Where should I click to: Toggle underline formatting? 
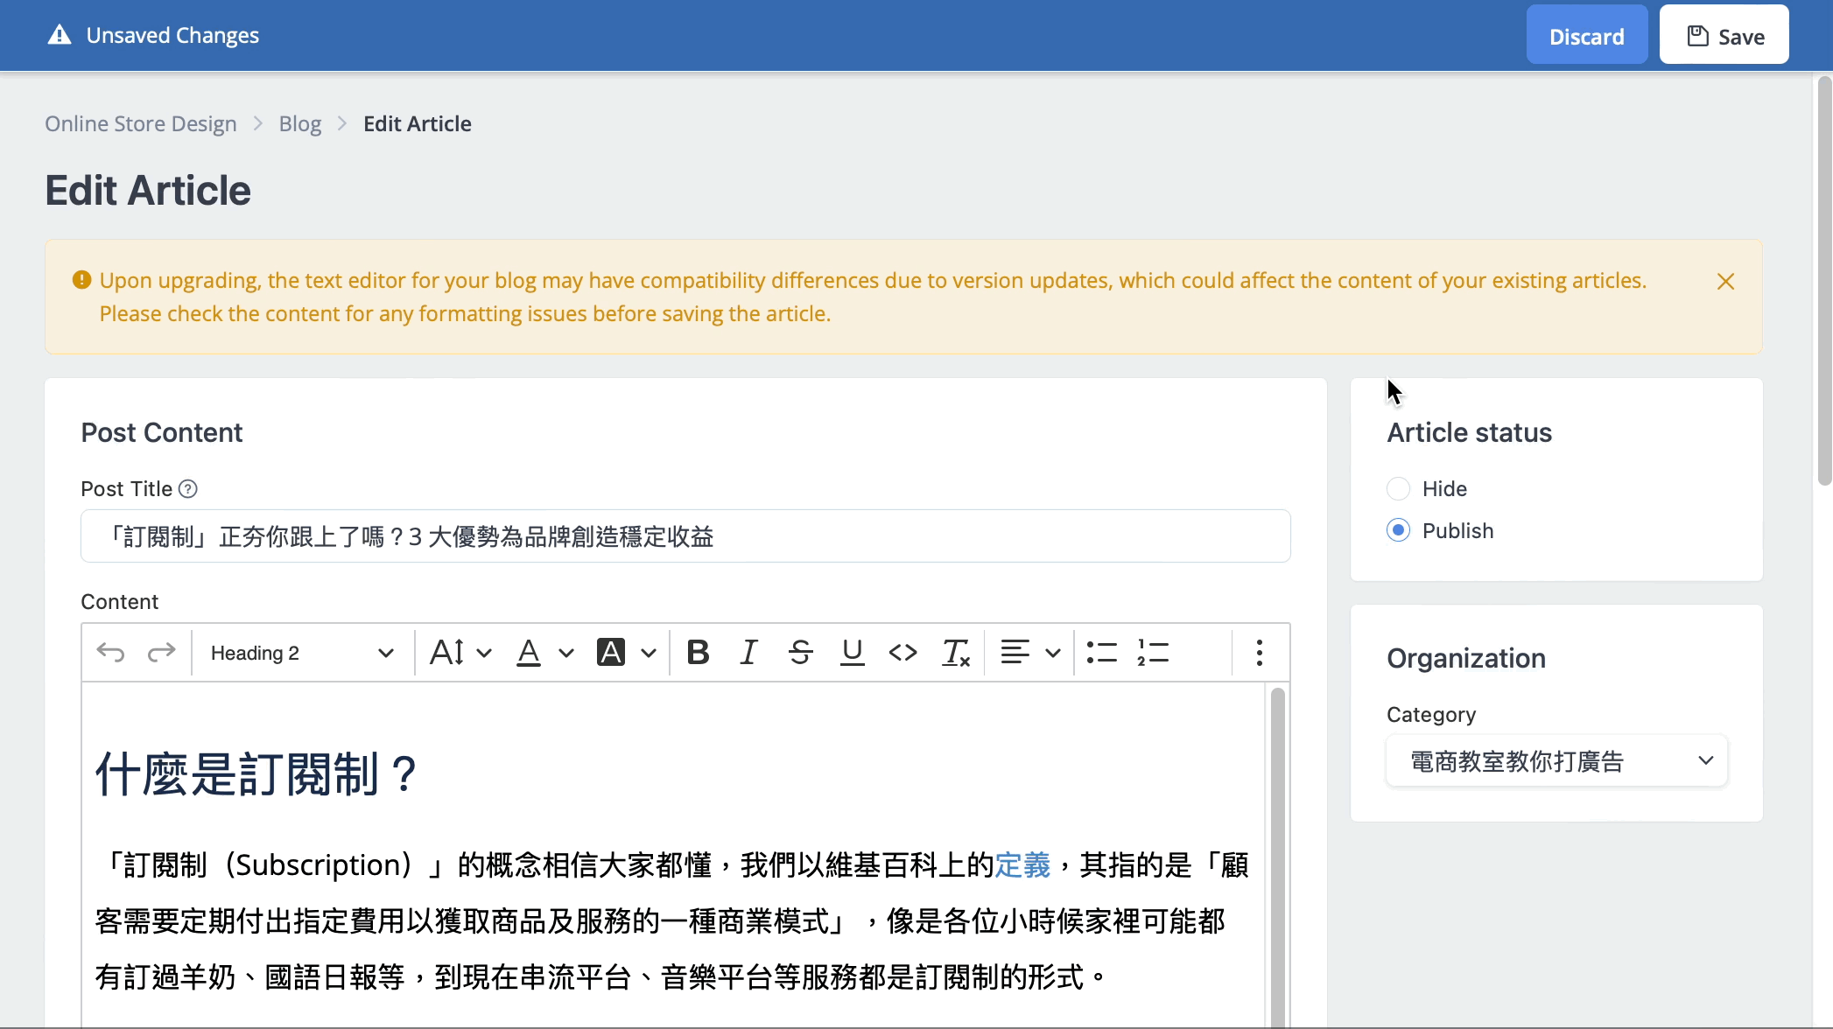pos(852,653)
